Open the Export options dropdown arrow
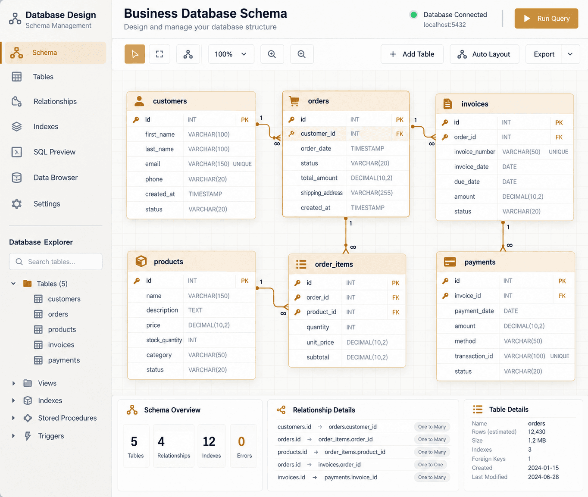The height and width of the screenshot is (497, 588). pos(570,54)
